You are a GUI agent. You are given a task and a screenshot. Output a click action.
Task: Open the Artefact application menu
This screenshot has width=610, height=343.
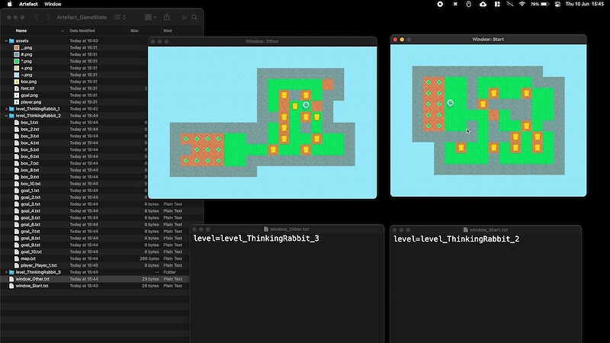[28, 4]
